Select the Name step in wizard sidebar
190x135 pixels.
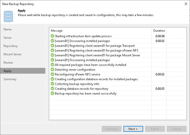[x=8, y=29]
